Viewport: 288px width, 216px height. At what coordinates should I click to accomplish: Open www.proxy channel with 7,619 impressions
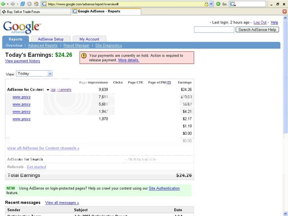22,97
